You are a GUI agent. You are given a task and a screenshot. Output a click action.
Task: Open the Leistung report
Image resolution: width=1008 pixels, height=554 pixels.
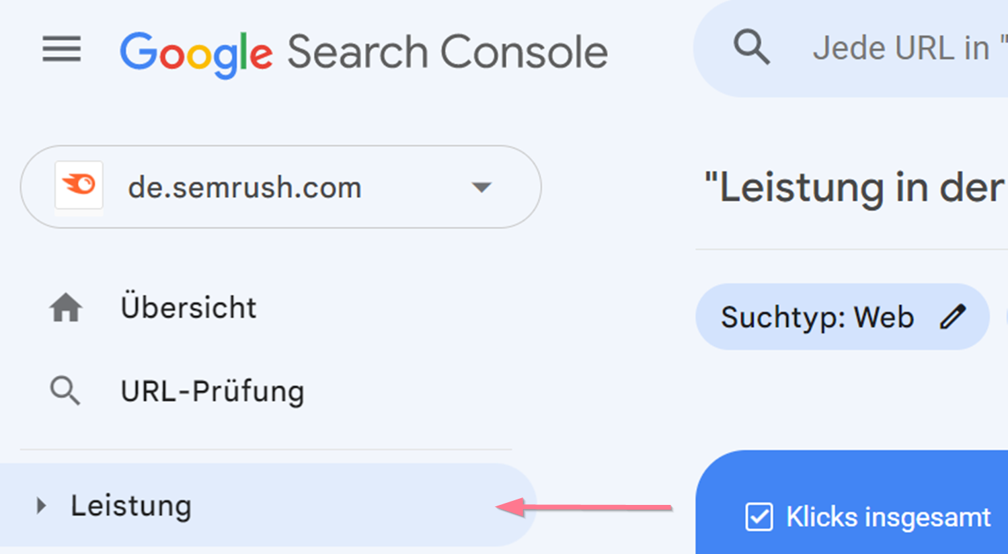pyautogui.click(x=131, y=505)
